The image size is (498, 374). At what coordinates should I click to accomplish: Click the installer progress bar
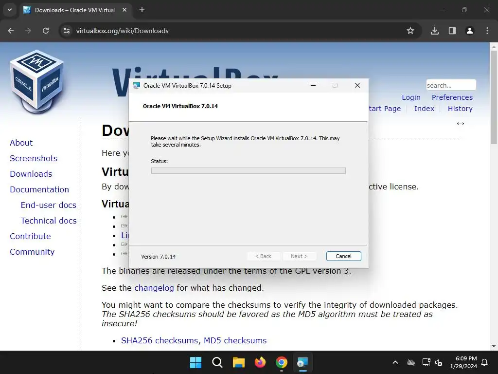coord(249,171)
